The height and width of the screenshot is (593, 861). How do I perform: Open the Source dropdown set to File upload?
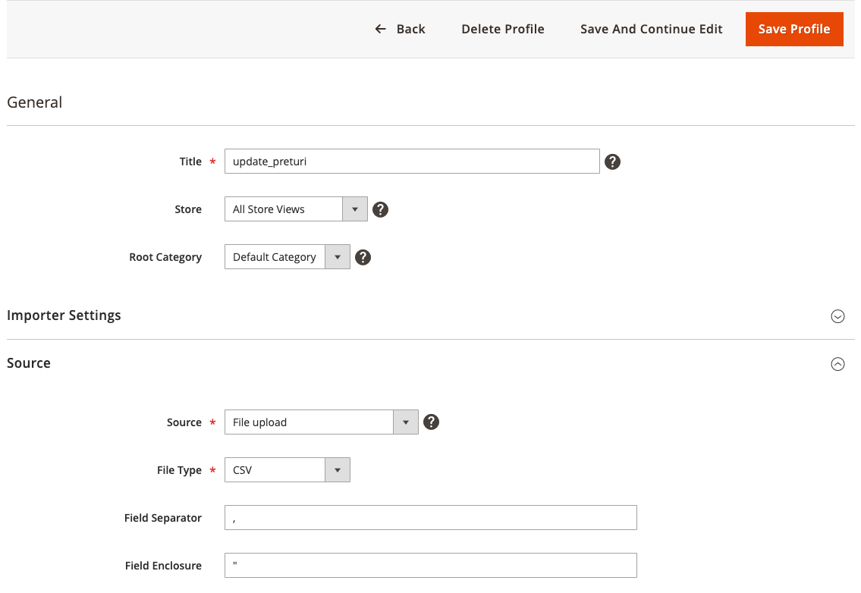pyautogui.click(x=321, y=422)
